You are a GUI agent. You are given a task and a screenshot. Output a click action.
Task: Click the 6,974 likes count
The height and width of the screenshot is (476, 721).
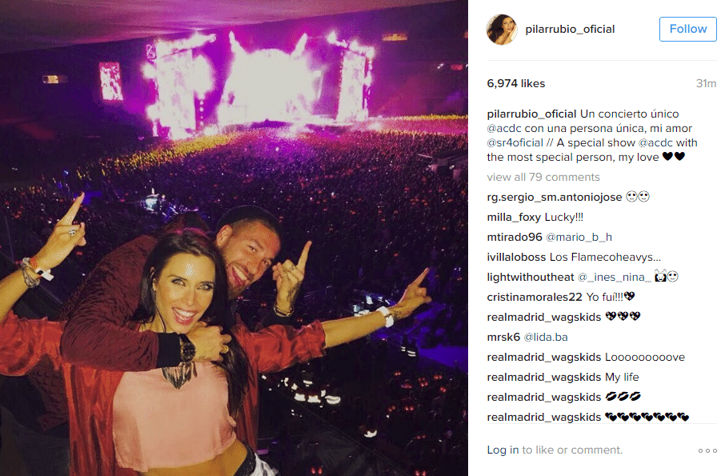[x=515, y=83]
